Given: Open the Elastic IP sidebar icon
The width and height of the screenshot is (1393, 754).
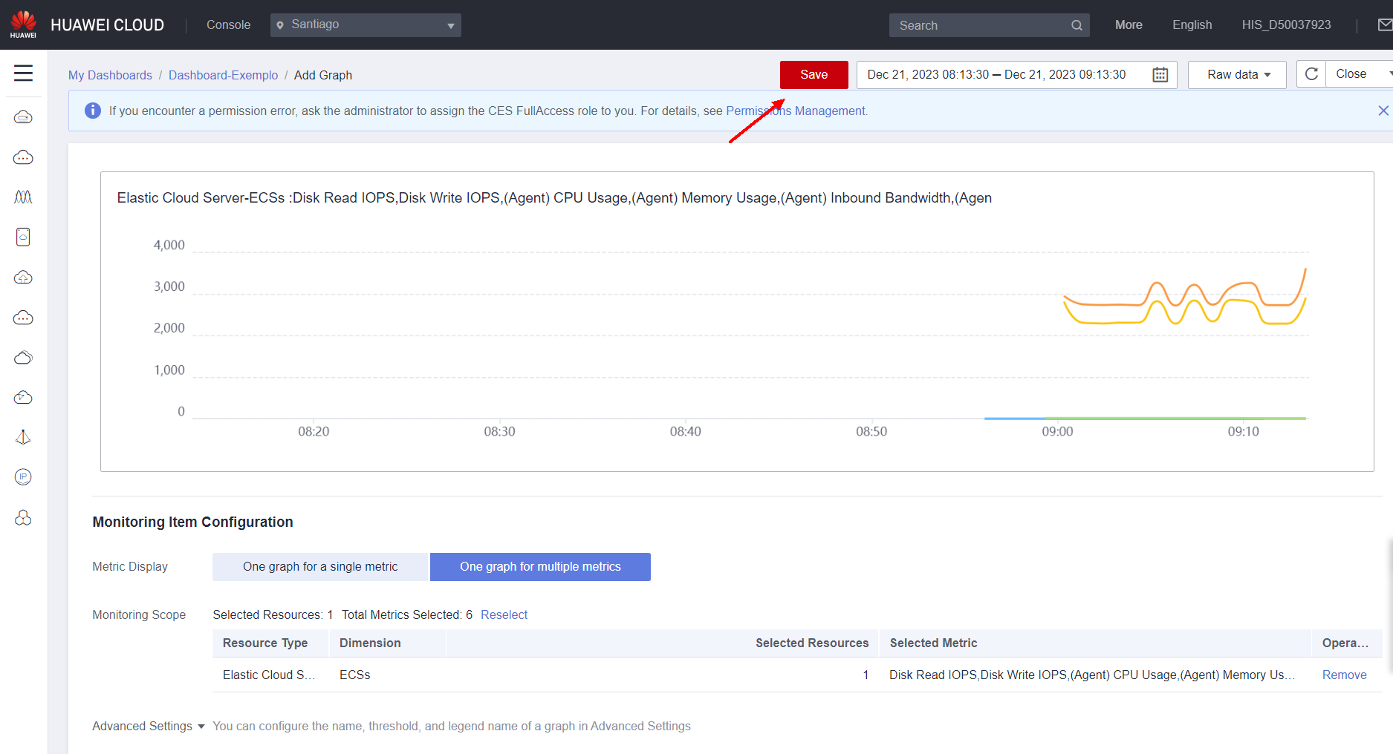Looking at the screenshot, I should coord(23,477).
